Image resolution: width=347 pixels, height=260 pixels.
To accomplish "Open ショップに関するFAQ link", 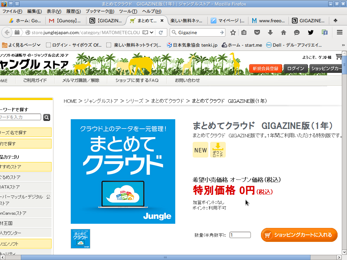I will point(137,81).
